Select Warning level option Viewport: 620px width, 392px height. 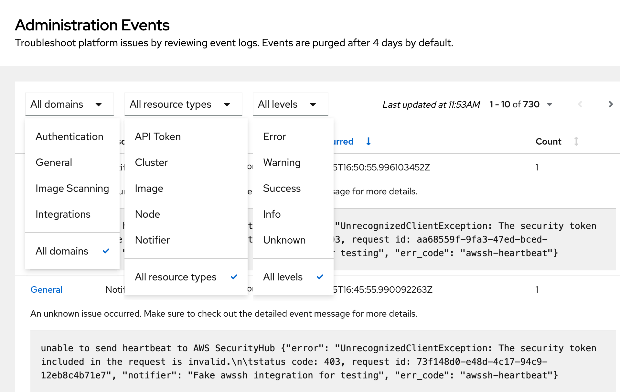coord(282,162)
